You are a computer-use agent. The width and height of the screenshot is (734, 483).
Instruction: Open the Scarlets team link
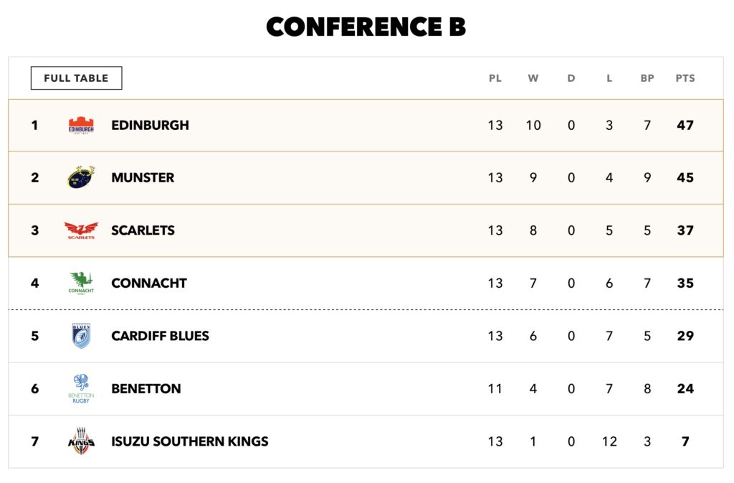pos(143,230)
